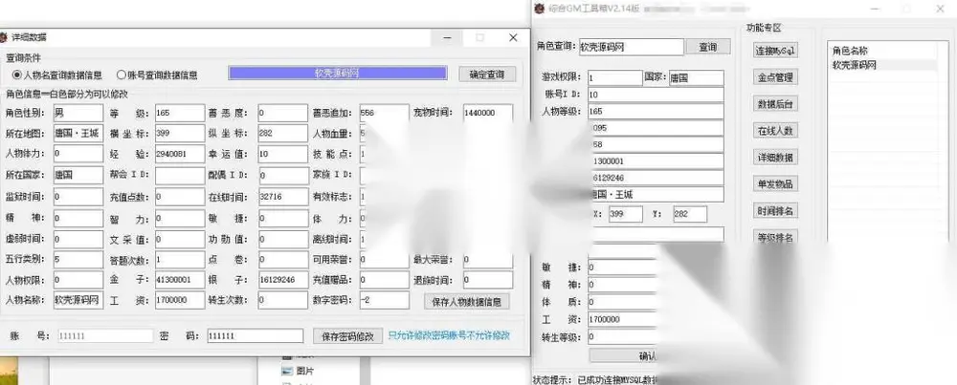Click the 配偶ID field

click(x=282, y=176)
